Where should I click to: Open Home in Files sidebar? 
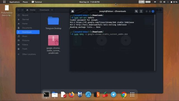[28, 24]
